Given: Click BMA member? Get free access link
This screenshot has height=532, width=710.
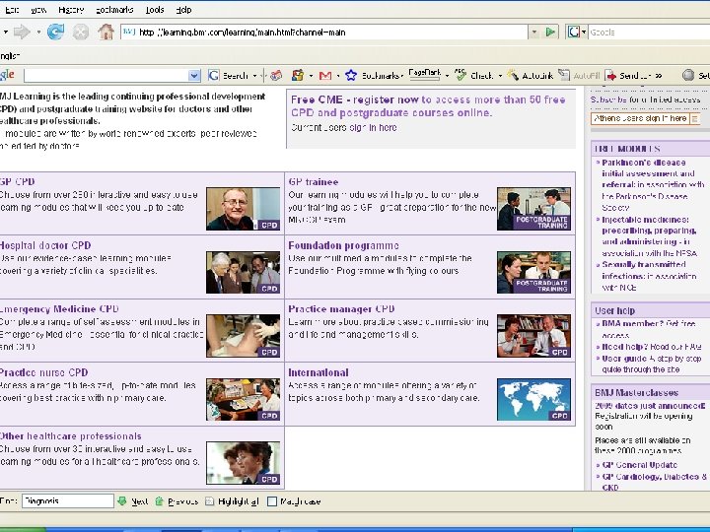Looking at the screenshot, I should (x=649, y=329).
